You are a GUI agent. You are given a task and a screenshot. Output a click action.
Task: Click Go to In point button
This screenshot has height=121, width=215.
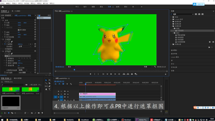[x=103, y=74]
